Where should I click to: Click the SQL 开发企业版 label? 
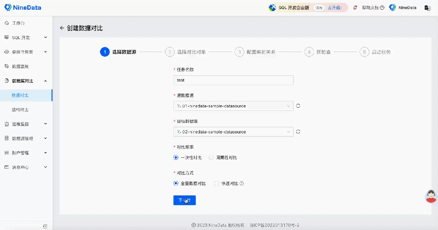tap(293, 8)
